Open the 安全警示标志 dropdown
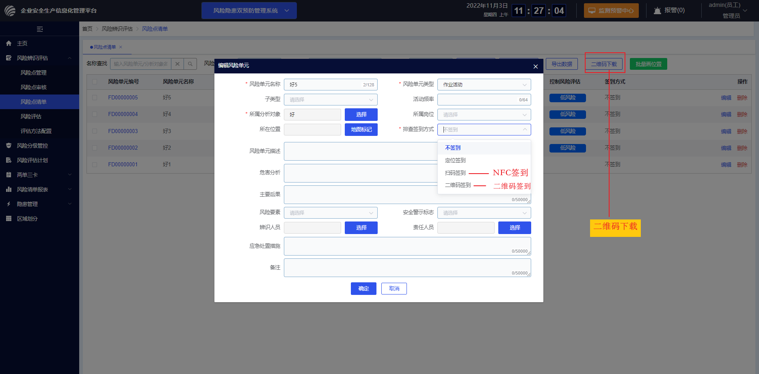 click(x=484, y=213)
